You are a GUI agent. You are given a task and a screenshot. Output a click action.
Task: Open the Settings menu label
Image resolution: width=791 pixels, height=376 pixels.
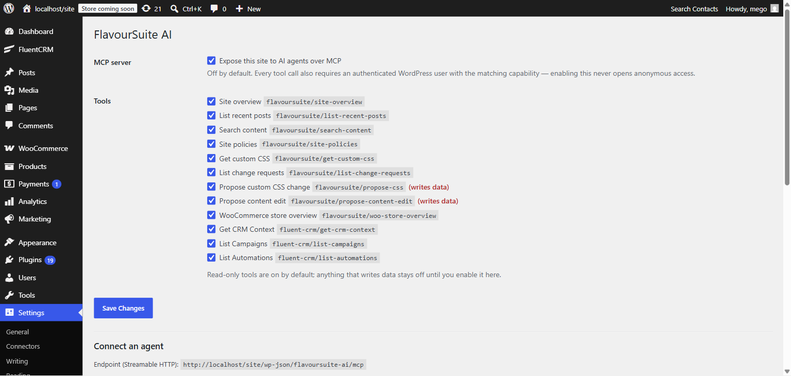(x=31, y=313)
